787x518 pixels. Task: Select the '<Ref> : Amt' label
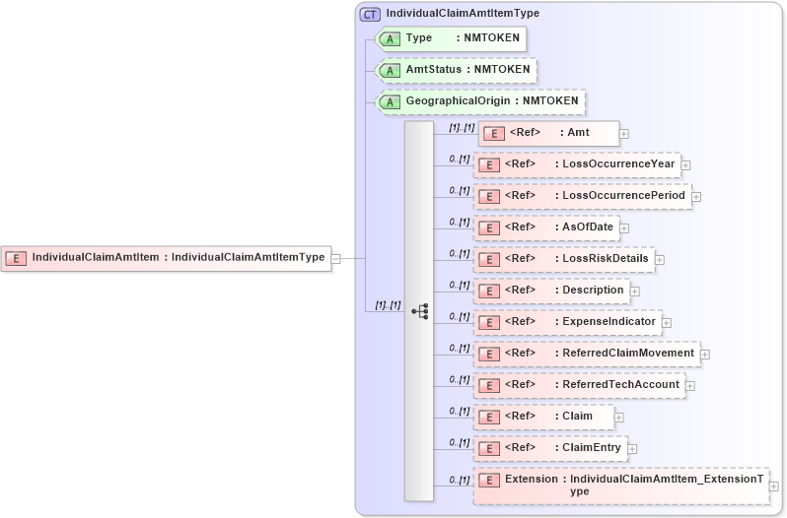tap(549, 133)
